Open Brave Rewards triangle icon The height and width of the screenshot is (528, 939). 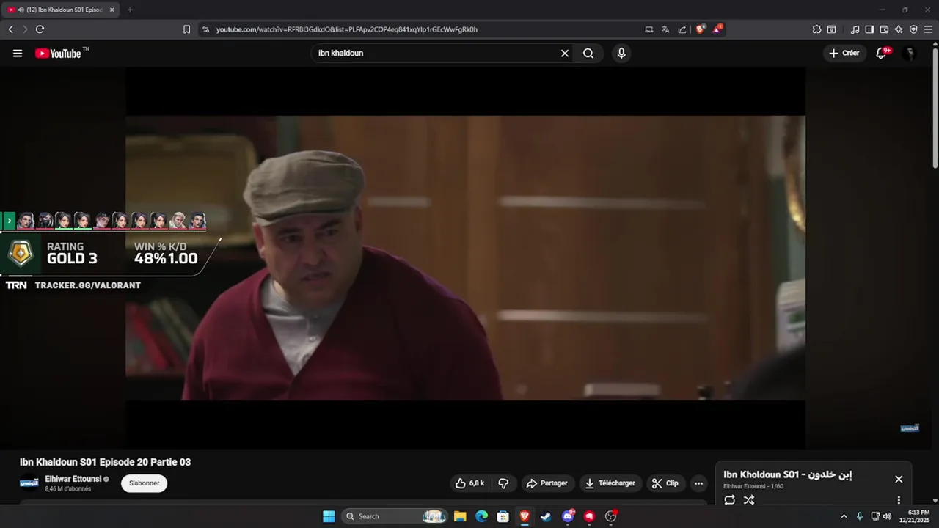click(717, 29)
